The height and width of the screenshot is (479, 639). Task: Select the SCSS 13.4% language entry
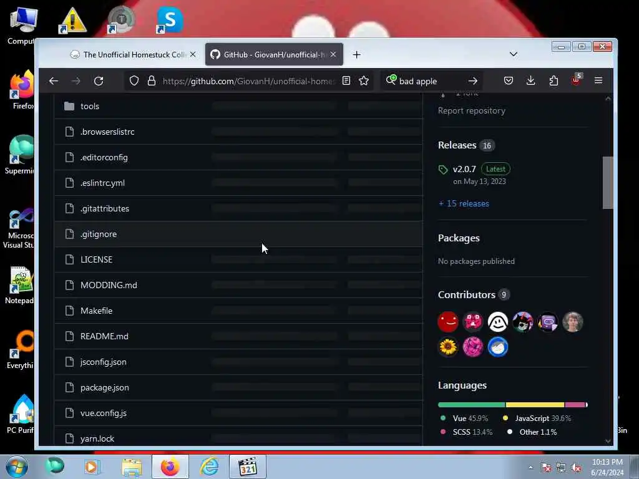pyautogui.click(x=466, y=432)
